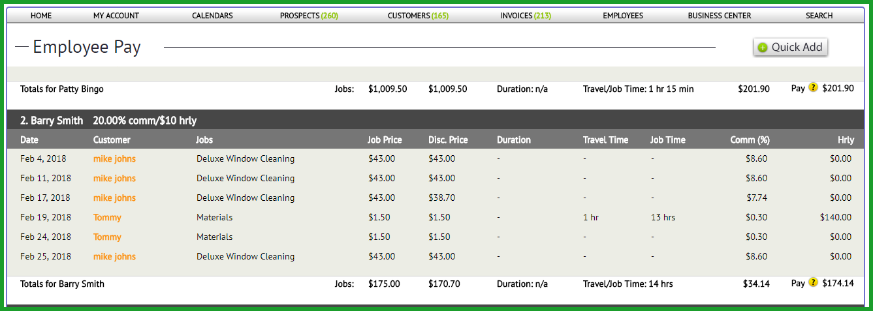The width and height of the screenshot is (873, 311).
Task: Click Travel/Job Time: 1 hr 15 min text
Action: (639, 89)
